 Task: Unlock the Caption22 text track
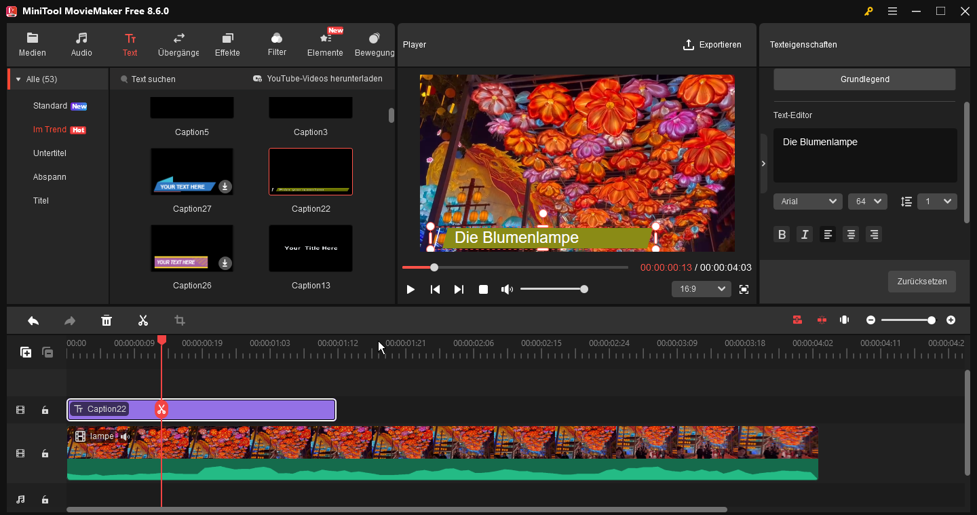tap(45, 410)
